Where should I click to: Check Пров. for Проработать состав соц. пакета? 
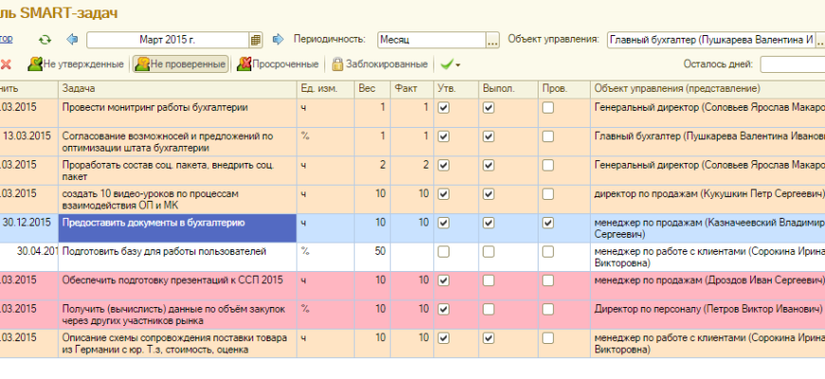pos(548,165)
